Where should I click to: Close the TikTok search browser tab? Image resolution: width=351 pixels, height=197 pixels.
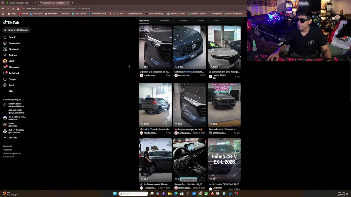[68, 3]
